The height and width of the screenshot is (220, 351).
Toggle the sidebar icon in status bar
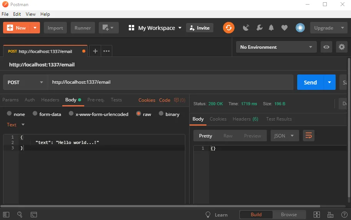coord(6,215)
